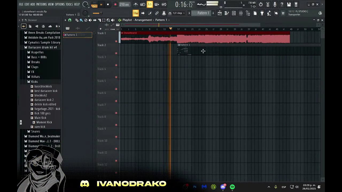Select the Mute tool in playlist toolbar
The width and height of the screenshot is (342, 192).
[90, 20]
